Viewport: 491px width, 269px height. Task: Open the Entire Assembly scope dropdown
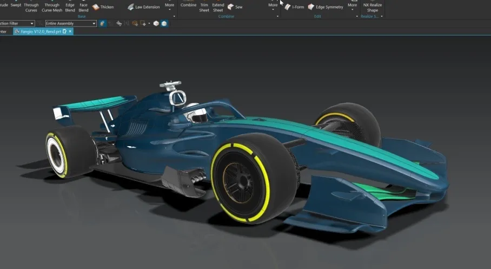[71, 23]
